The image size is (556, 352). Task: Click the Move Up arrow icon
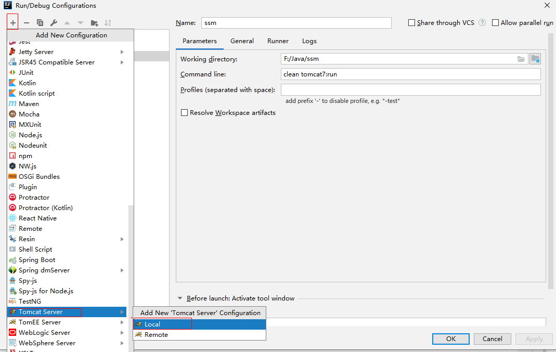[x=67, y=23]
